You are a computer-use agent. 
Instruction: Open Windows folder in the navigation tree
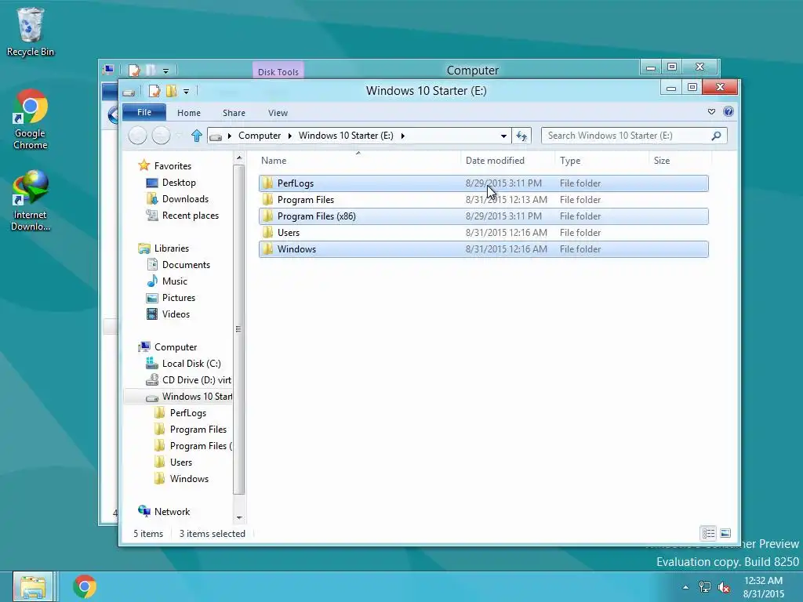(189, 479)
